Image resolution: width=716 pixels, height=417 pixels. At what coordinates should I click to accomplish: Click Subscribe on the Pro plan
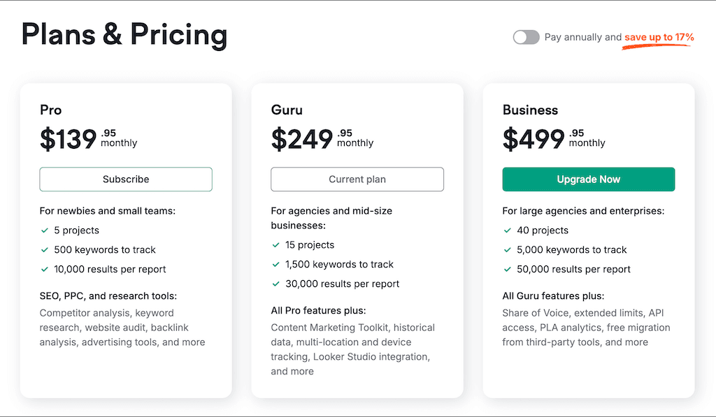pos(126,179)
